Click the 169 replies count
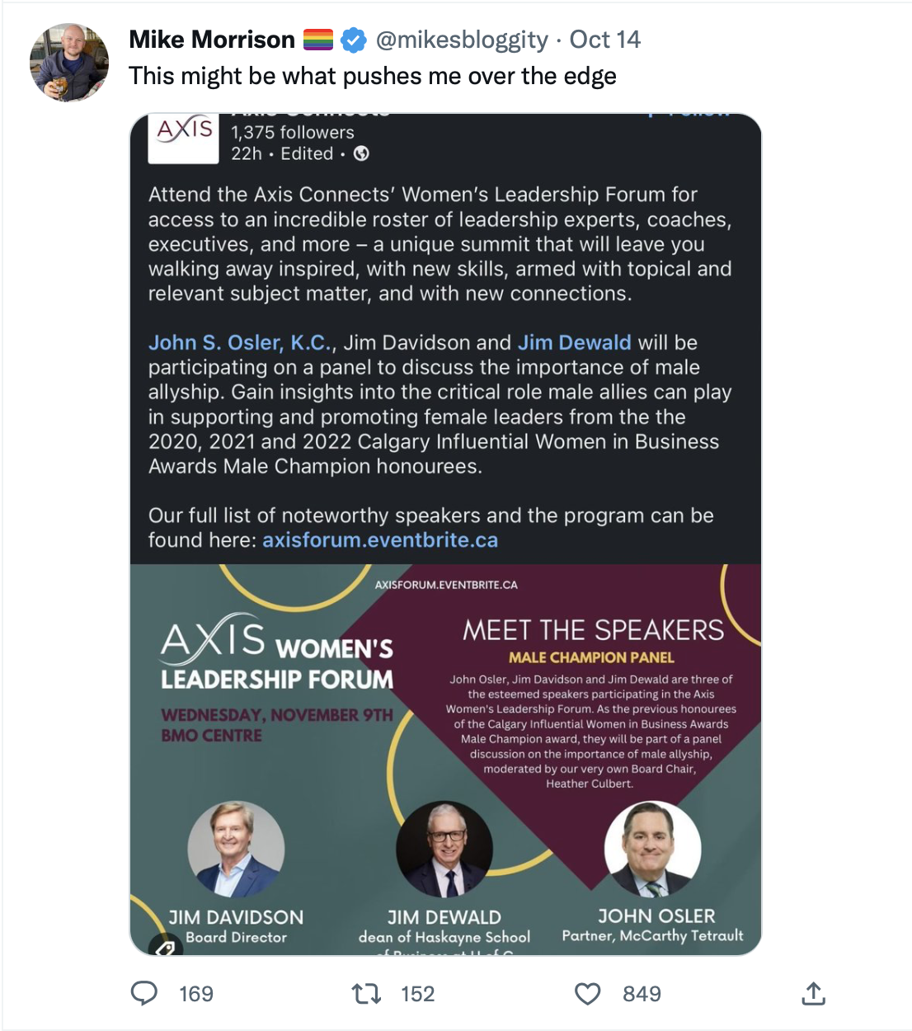Viewport: 912px width, 1031px height. 196,994
